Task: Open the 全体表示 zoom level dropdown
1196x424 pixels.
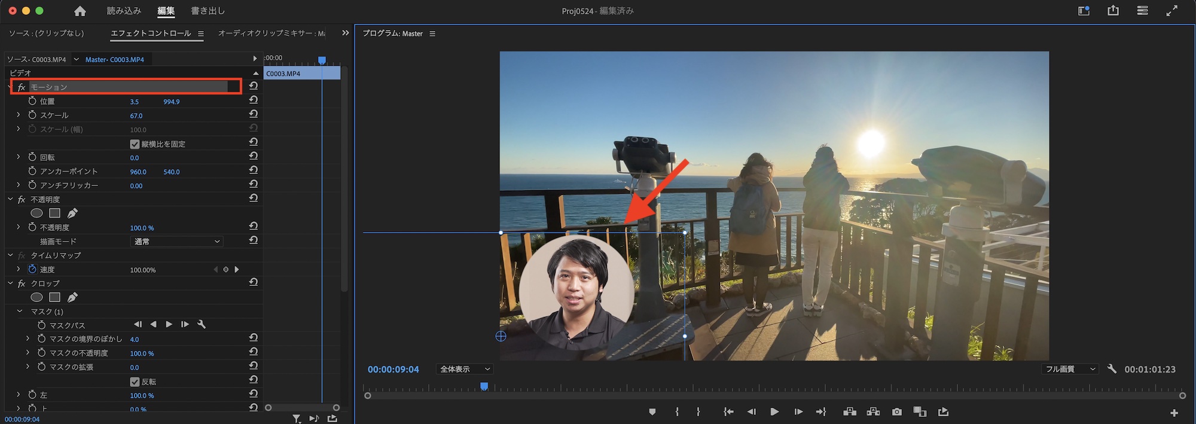Action: point(465,370)
